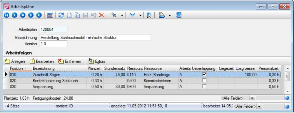Screen dimensions: 294x113
Task: Click Anlegen to add a work step
Action: [x=15, y=61]
